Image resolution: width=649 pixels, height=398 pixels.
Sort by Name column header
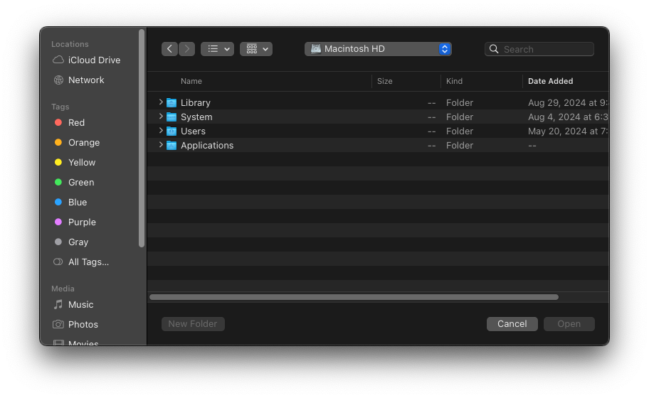[191, 81]
